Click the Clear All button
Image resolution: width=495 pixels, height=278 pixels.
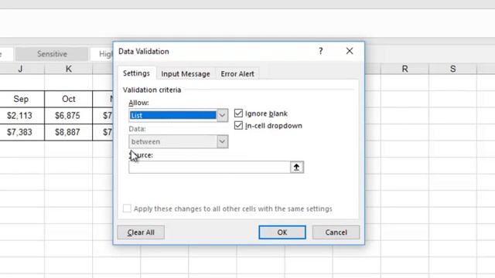141,232
